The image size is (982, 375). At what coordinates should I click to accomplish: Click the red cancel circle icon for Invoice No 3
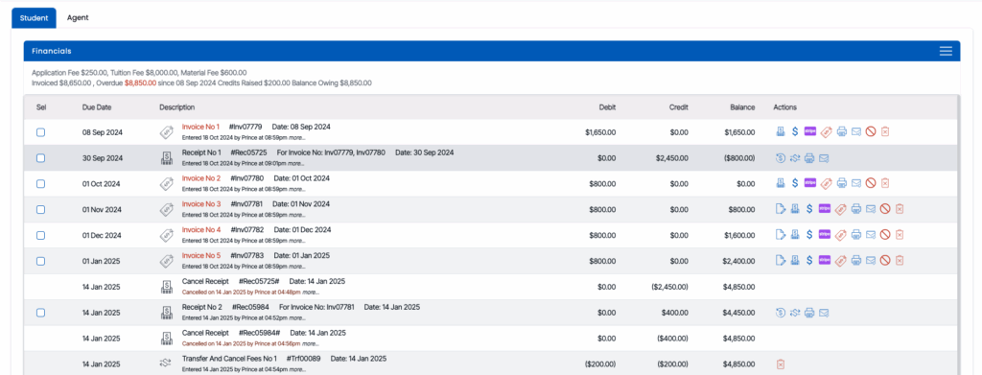885,209
